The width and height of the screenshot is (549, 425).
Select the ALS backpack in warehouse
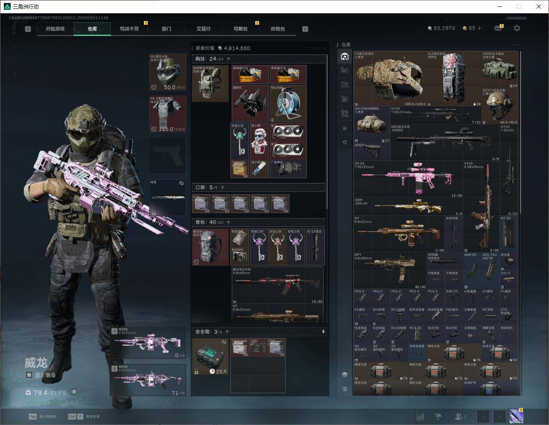point(454,78)
